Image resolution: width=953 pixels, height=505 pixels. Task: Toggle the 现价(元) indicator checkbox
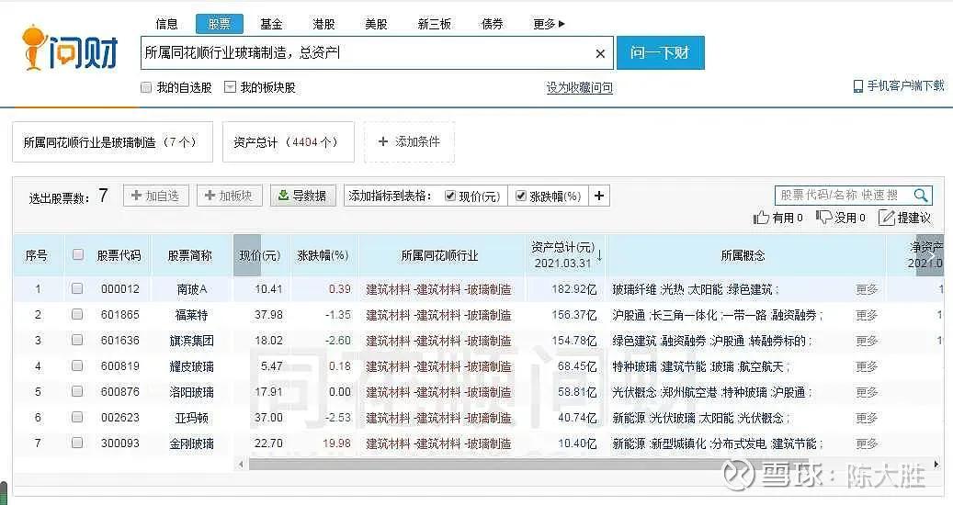click(x=450, y=196)
